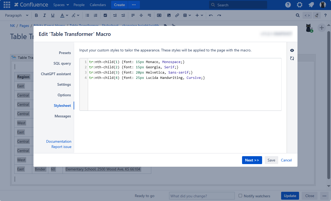Align text right
331x201 pixels.
(149, 15)
